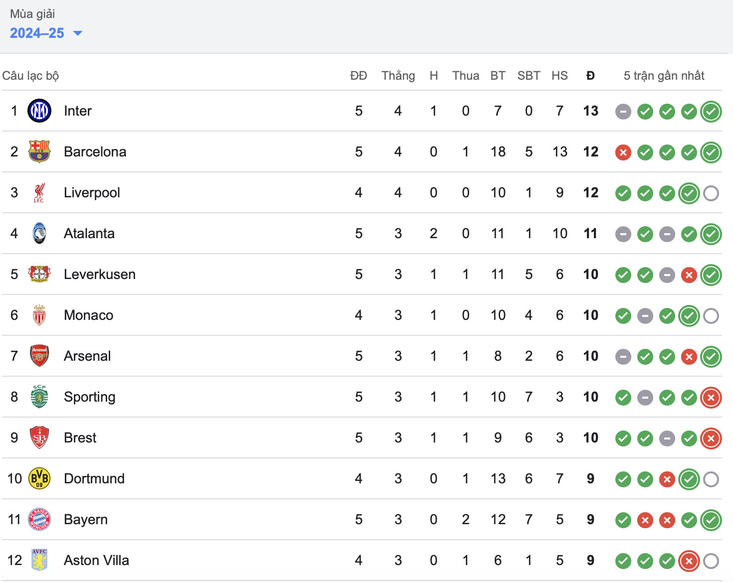Click Barcelona's red loss result icon
The height and width of the screenshot is (582, 733).
pos(623,152)
